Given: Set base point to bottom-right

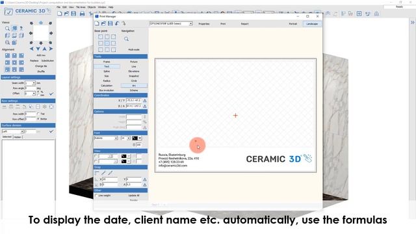Looking at the screenshot, I should point(113,49).
